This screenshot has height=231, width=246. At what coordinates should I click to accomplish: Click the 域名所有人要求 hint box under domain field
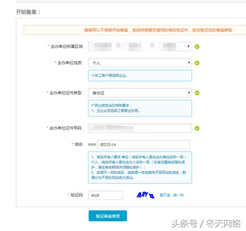(140, 167)
